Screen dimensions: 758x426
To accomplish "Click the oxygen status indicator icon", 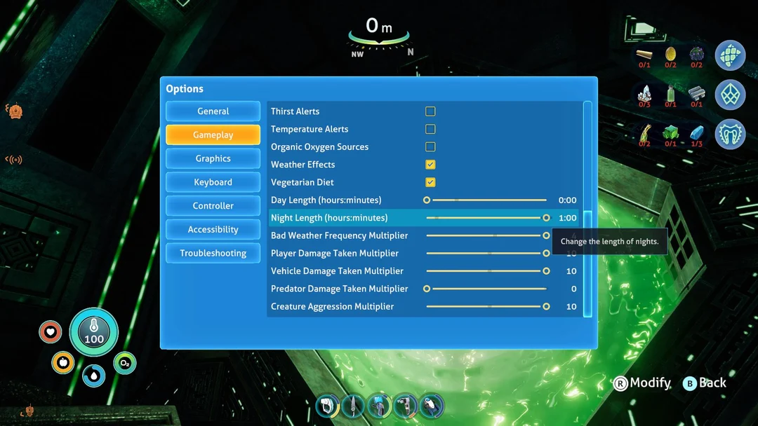I will pos(124,364).
